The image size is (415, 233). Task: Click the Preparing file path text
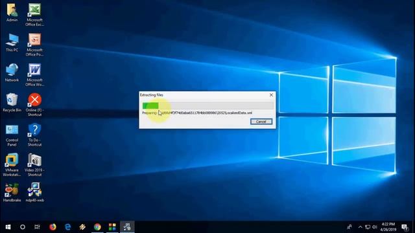[197, 113]
